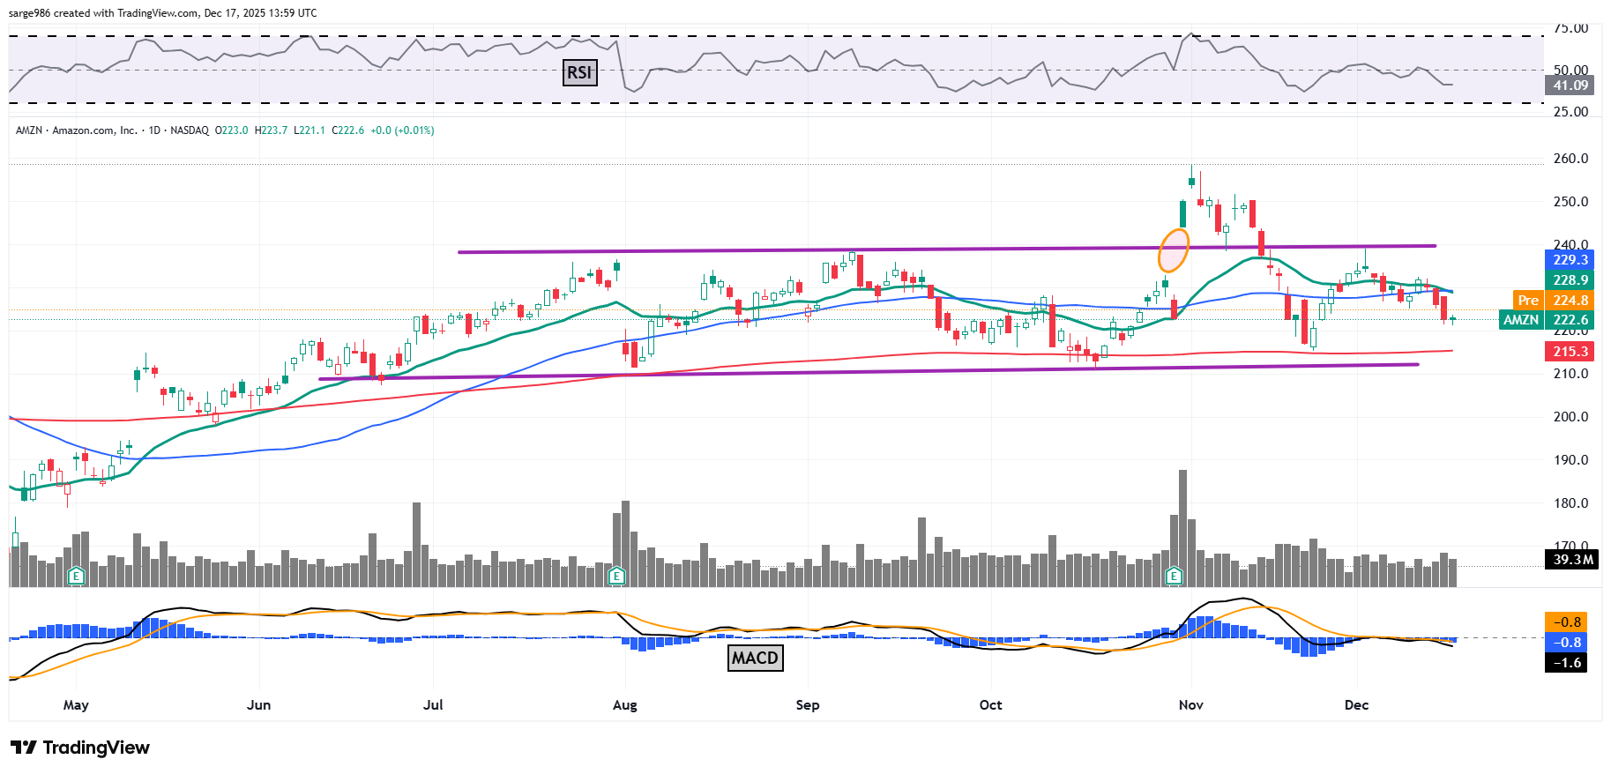Click the TradingView logo at bottom left
Image resolution: width=1611 pixels, height=774 pixels.
coord(80,748)
